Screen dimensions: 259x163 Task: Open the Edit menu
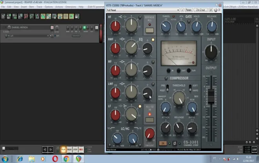tap(9, 7)
